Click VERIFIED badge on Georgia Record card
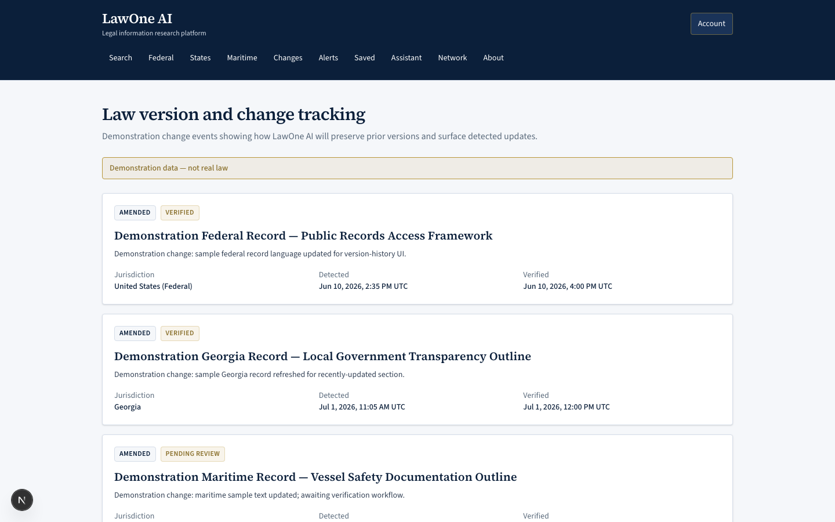835x522 pixels. point(180,333)
